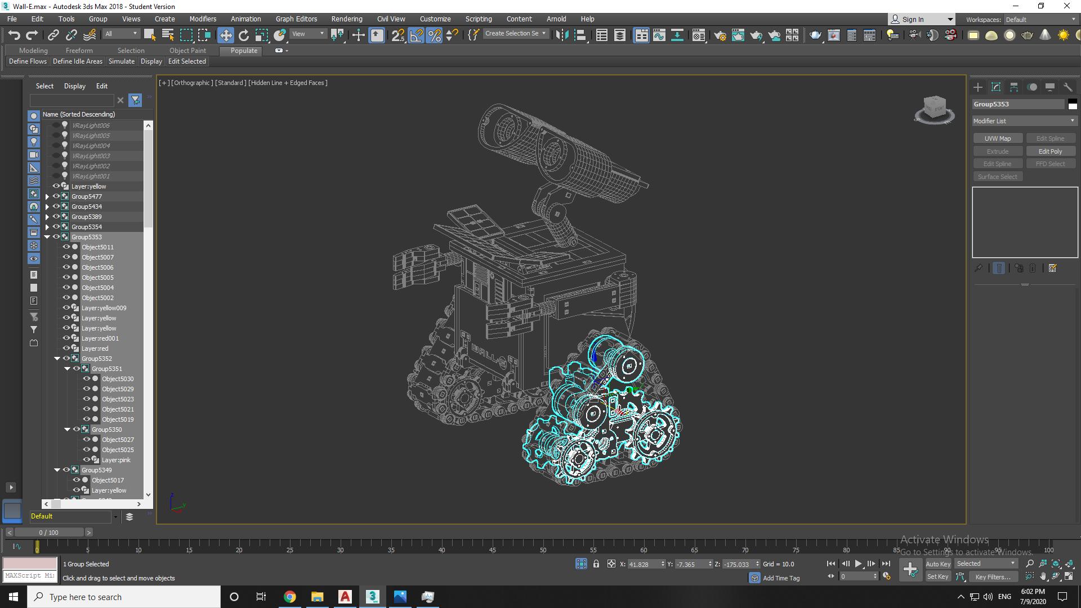The height and width of the screenshot is (608, 1081).
Task: Toggle the Auto Key animation mode
Action: [937, 564]
